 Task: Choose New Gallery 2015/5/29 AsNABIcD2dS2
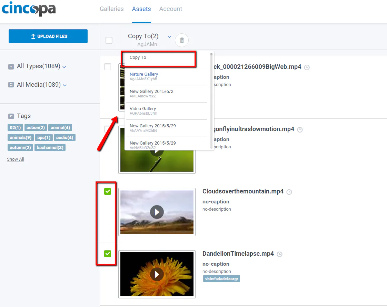(167, 144)
